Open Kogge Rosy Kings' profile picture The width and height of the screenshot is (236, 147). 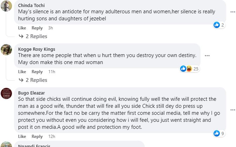6,49
